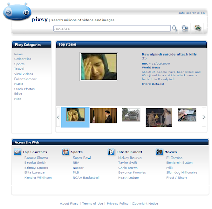
Task: Open the Stock Photos category
Action: coord(24,89)
